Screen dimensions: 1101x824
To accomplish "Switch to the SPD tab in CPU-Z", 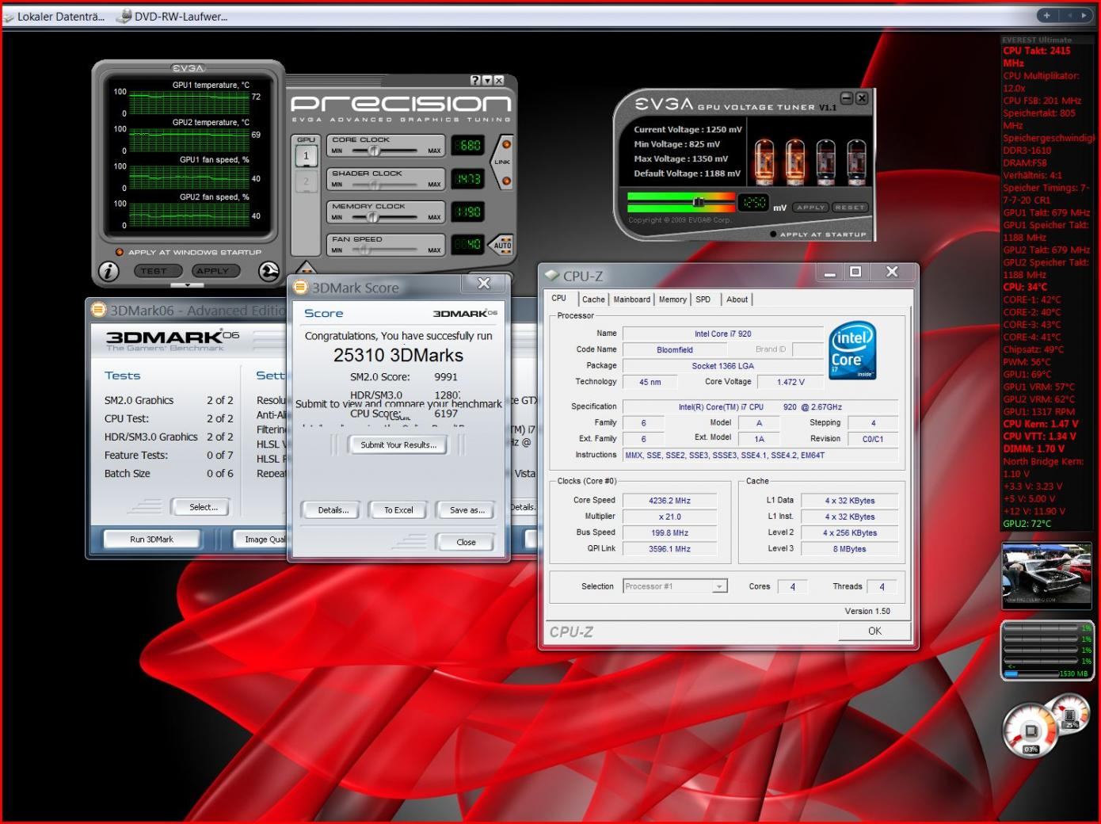I will 703,299.
